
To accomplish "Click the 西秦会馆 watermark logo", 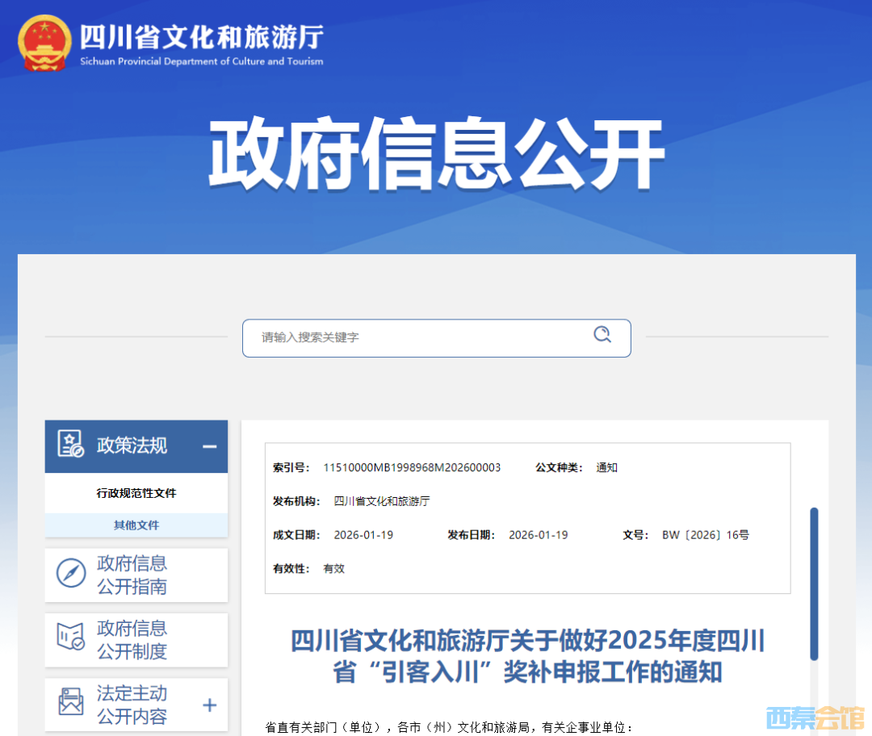I will coord(814,716).
